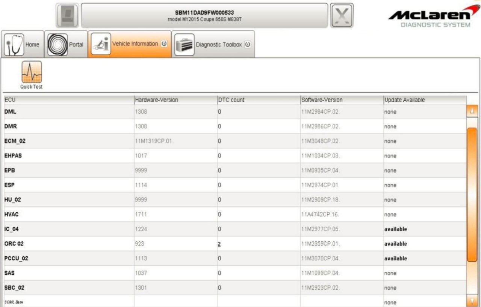Click the grey computer icon beside vehicle title

point(68,16)
